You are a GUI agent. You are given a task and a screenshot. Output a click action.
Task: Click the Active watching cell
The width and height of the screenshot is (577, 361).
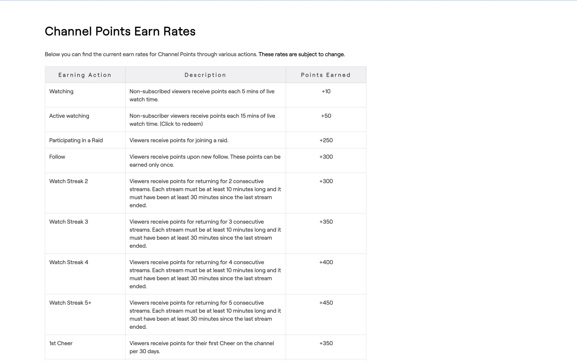(x=69, y=116)
